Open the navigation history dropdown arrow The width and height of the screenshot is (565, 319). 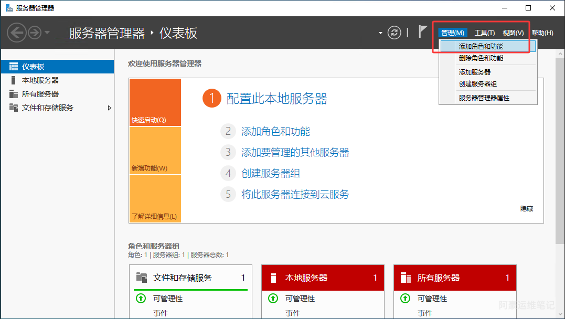tap(47, 33)
